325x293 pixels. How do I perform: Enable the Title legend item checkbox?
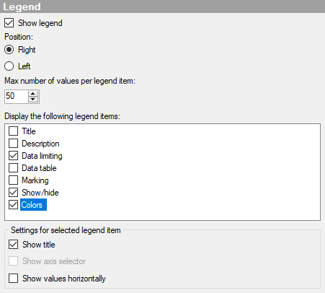[x=14, y=131]
